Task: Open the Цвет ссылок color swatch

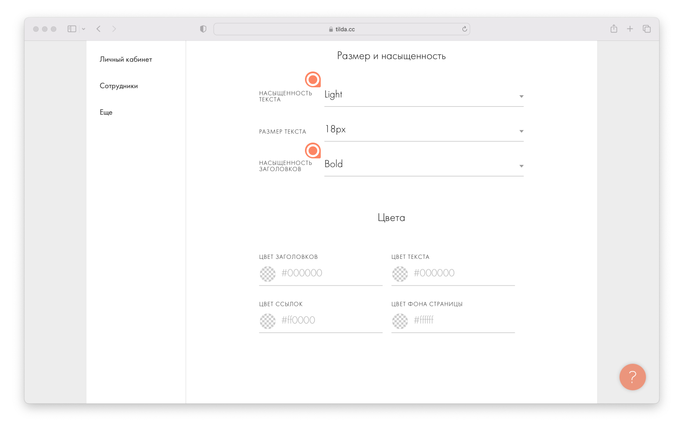Action: tap(268, 321)
